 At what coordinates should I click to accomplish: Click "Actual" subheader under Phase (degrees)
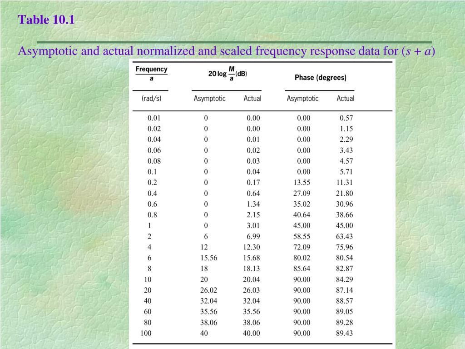pos(346,99)
